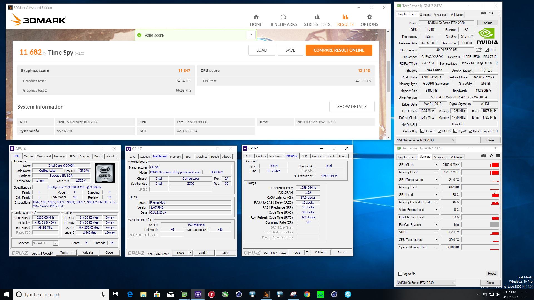This screenshot has height=300, width=534.
Task: Click SHOW DETAILS for system information
Action: click(x=352, y=107)
